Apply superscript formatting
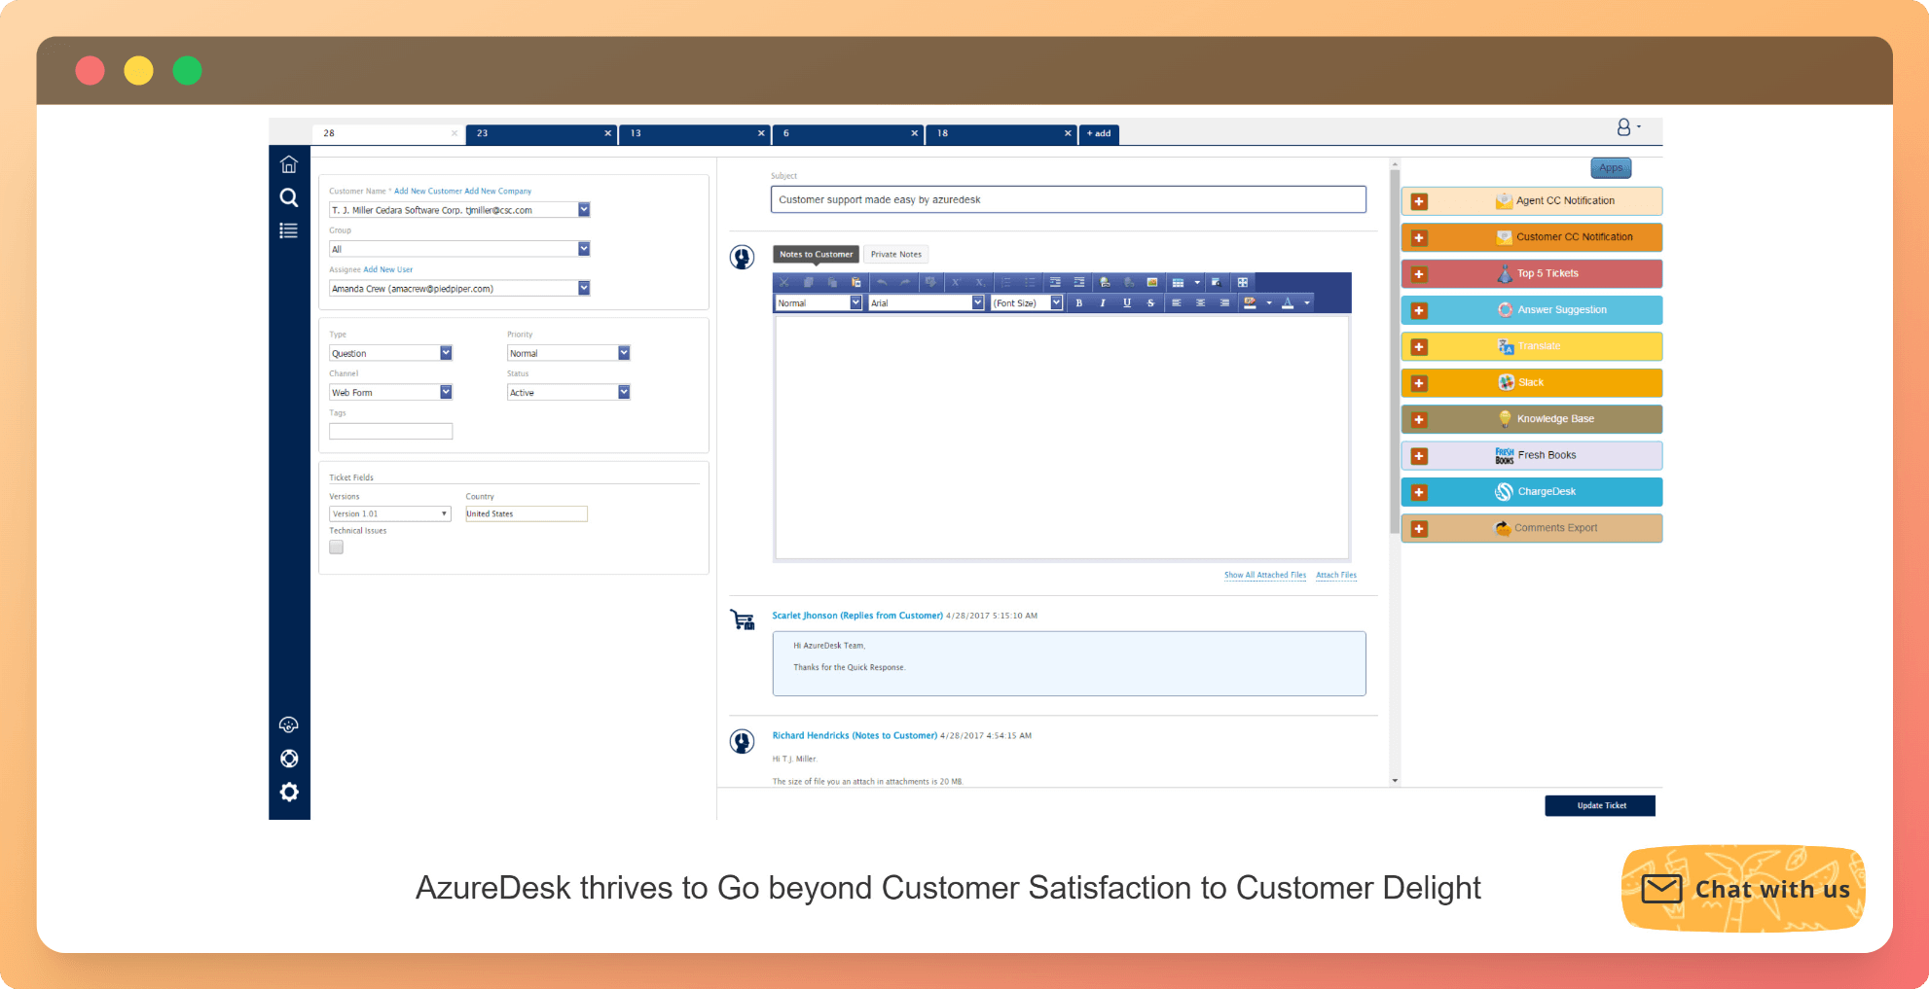The image size is (1929, 989). click(956, 282)
